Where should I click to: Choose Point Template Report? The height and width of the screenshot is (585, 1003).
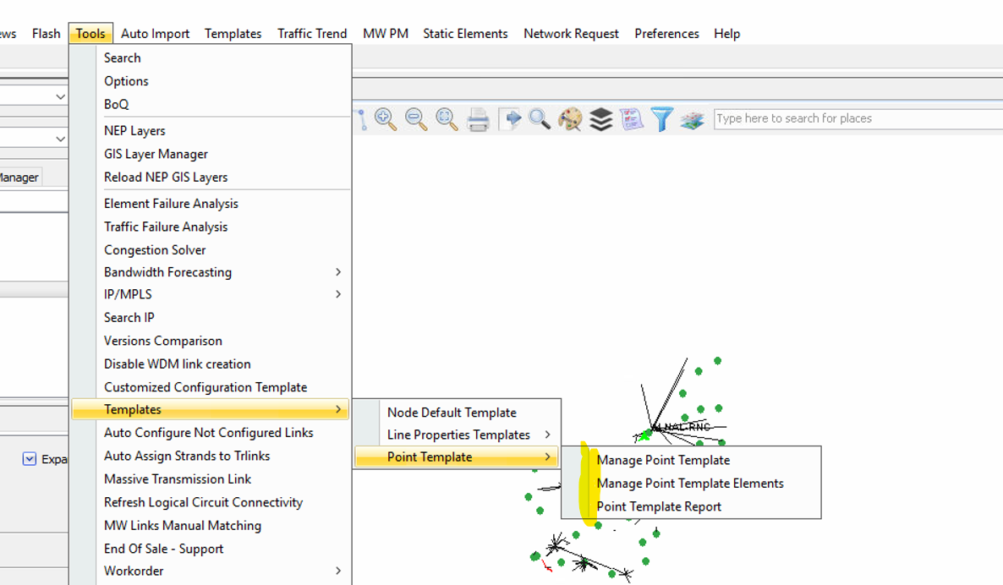(659, 507)
